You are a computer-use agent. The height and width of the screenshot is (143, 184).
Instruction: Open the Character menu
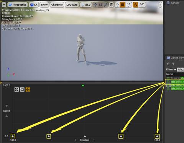pos(57,5)
